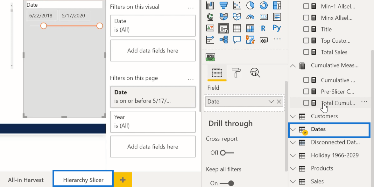
Task: Open the Date field well dropdown arrow
Action: (x=271, y=101)
